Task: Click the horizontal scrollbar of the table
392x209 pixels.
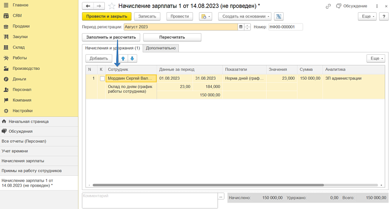Action: 208,185
